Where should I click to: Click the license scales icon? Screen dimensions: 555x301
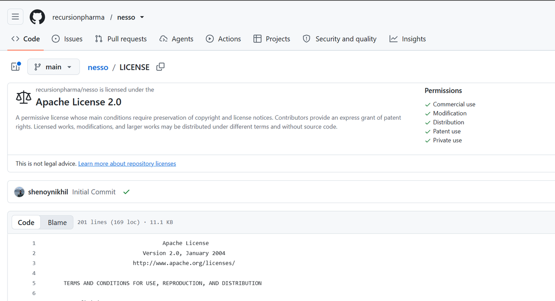tap(24, 97)
